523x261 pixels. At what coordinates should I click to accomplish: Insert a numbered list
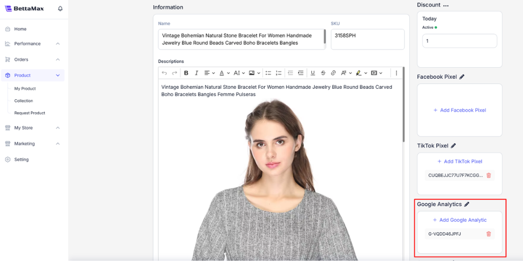coord(279,73)
